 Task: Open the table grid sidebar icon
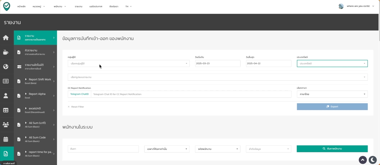tap(6, 110)
